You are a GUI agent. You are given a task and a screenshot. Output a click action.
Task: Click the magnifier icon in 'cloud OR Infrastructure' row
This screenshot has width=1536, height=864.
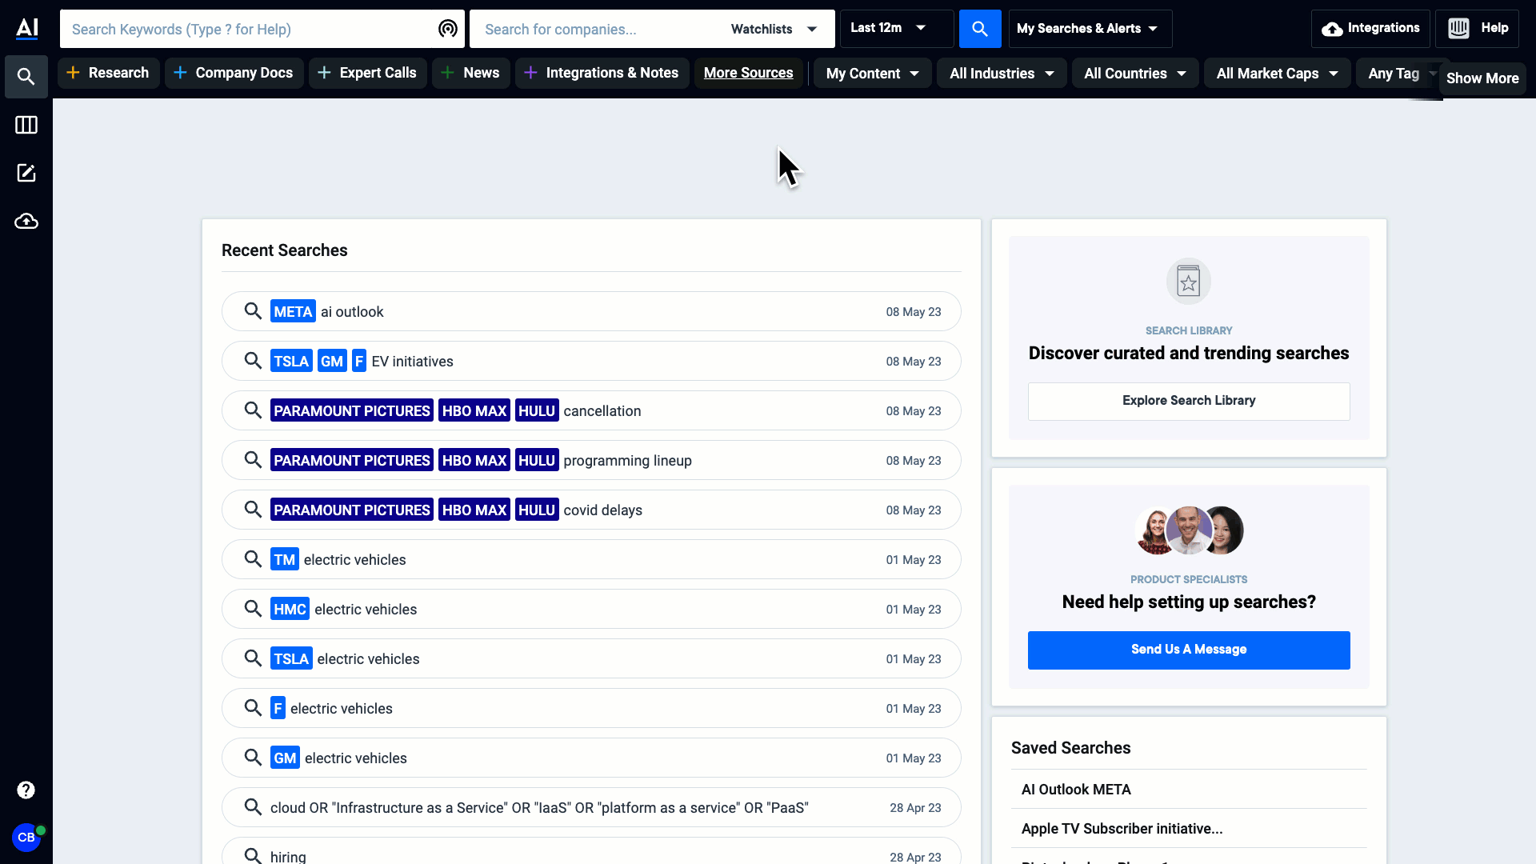pos(253,807)
